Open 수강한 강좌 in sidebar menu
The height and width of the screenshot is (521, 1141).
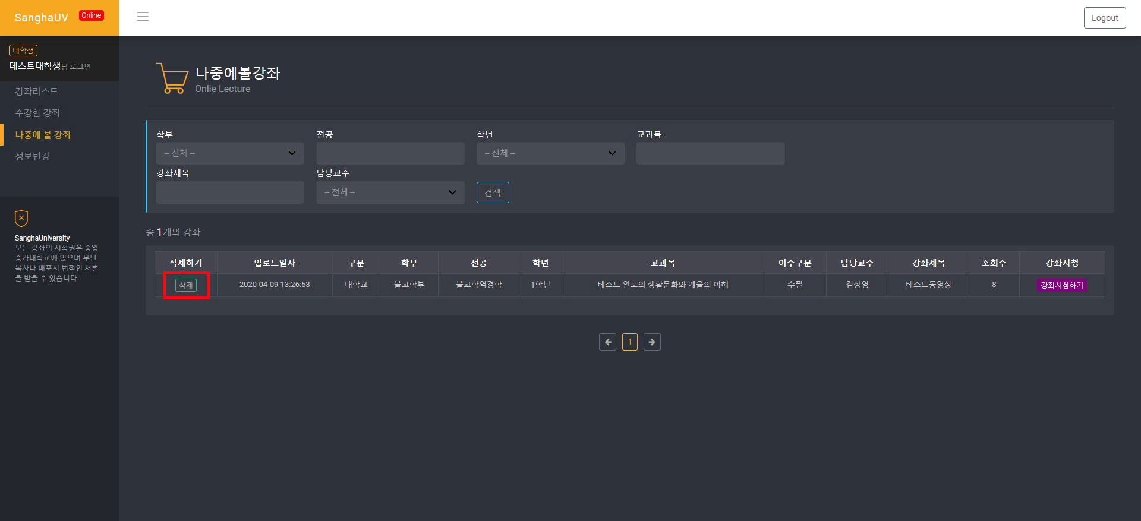[x=37, y=113]
